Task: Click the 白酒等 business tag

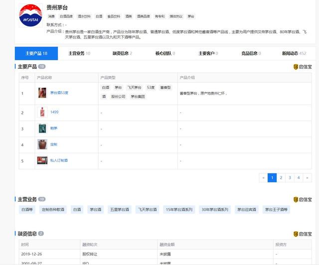Action: click(27, 210)
